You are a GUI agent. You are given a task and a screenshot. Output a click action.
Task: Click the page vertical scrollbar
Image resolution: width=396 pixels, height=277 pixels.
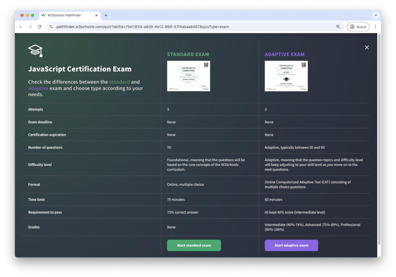coord(379,138)
